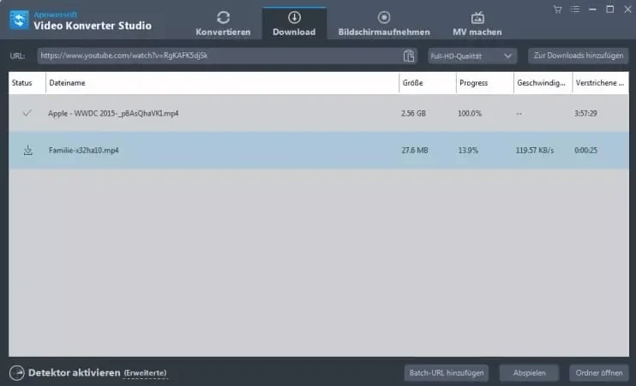Click the Apowersoft logo icon
The width and height of the screenshot is (636, 386).
(x=20, y=20)
